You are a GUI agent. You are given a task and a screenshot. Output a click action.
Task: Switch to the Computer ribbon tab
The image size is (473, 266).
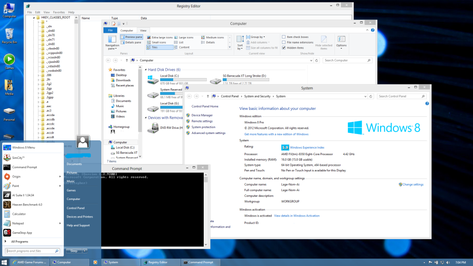127,30
